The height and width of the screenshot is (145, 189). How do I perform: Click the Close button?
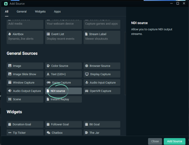coord(155,141)
